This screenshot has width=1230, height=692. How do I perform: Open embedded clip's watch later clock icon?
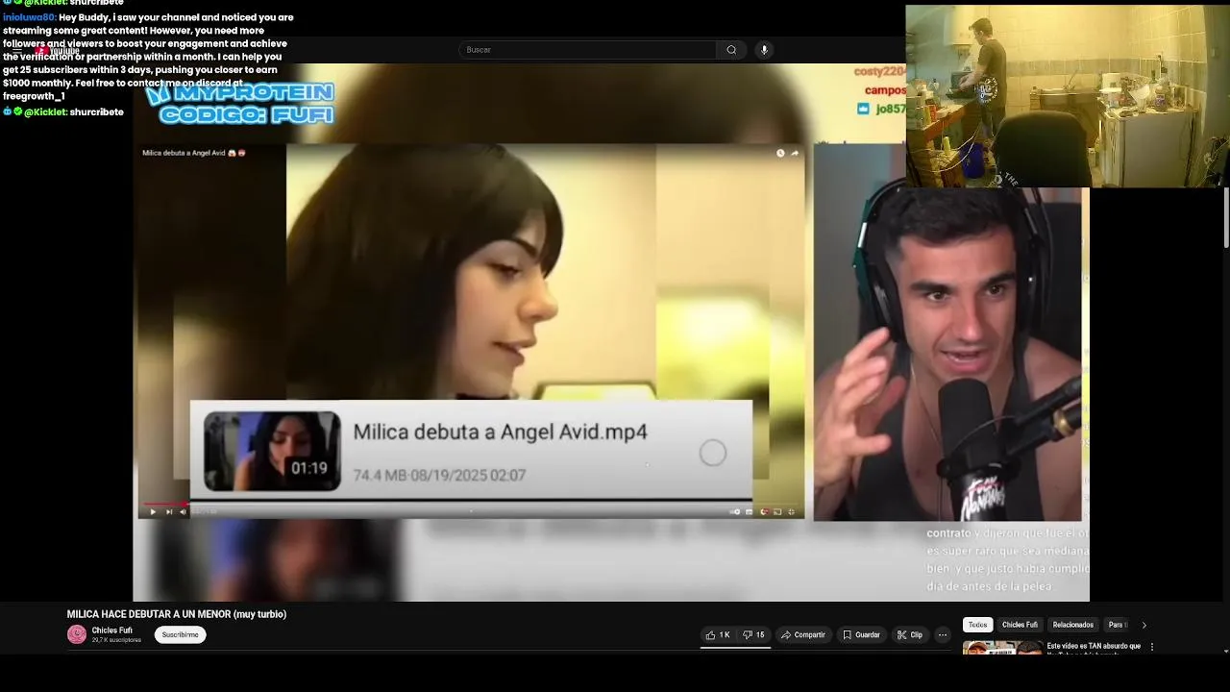[780, 153]
